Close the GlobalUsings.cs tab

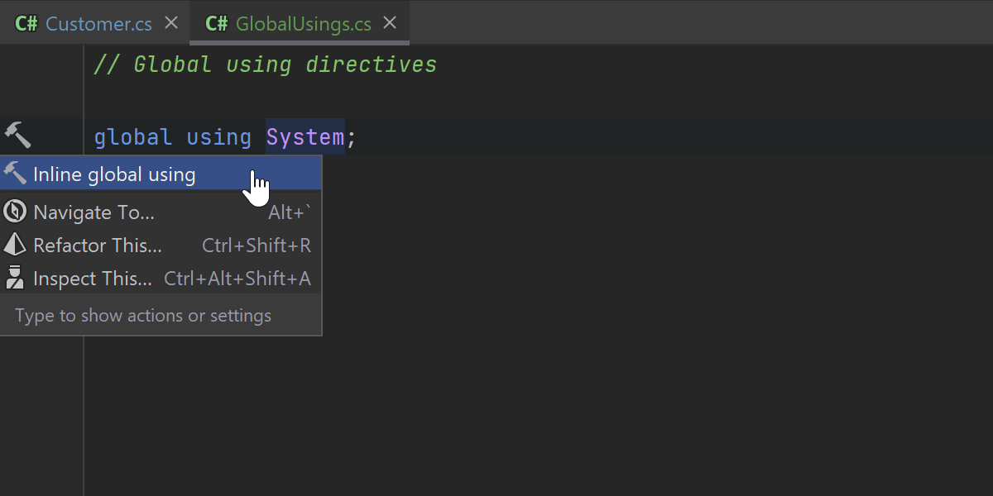(x=391, y=22)
